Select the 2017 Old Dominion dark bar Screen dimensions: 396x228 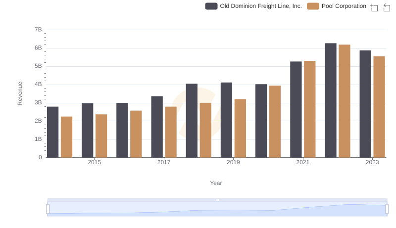pyautogui.click(x=157, y=127)
